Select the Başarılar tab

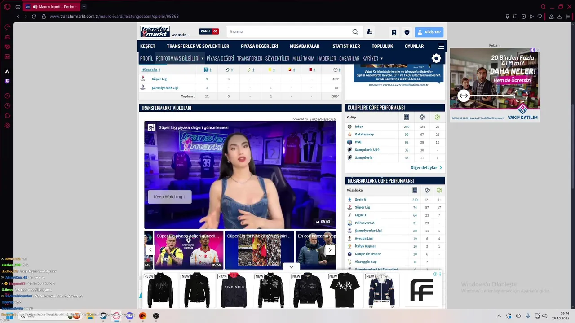tap(349, 58)
